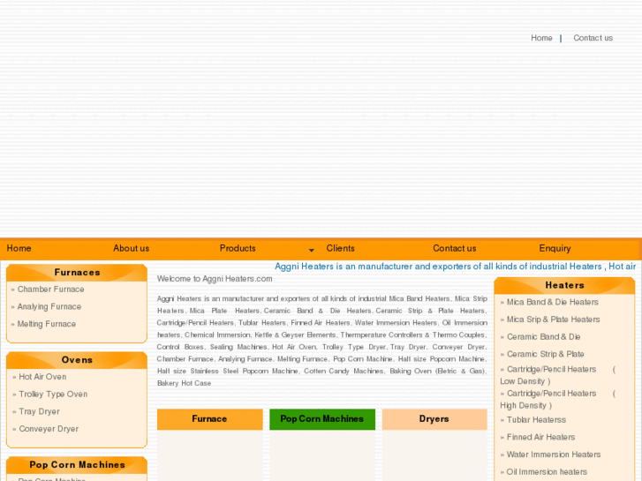Viewport: 642px width, 481px height.
Task: Expand the Products dropdown arrow
Action: (x=312, y=250)
